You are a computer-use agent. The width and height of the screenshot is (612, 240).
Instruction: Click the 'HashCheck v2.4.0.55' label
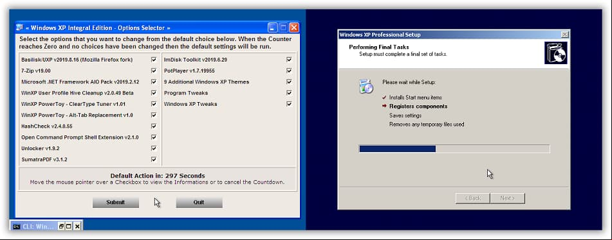point(47,126)
